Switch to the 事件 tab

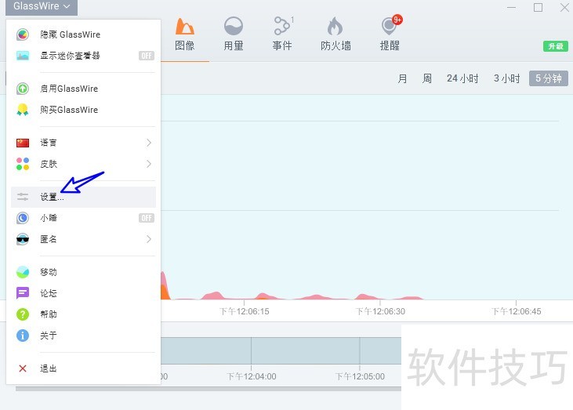tap(282, 34)
